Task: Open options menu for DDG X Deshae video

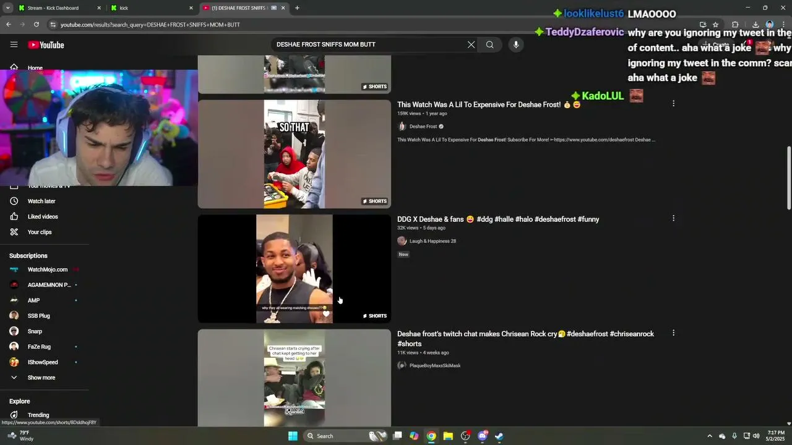Action: click(x=673, y=218)
